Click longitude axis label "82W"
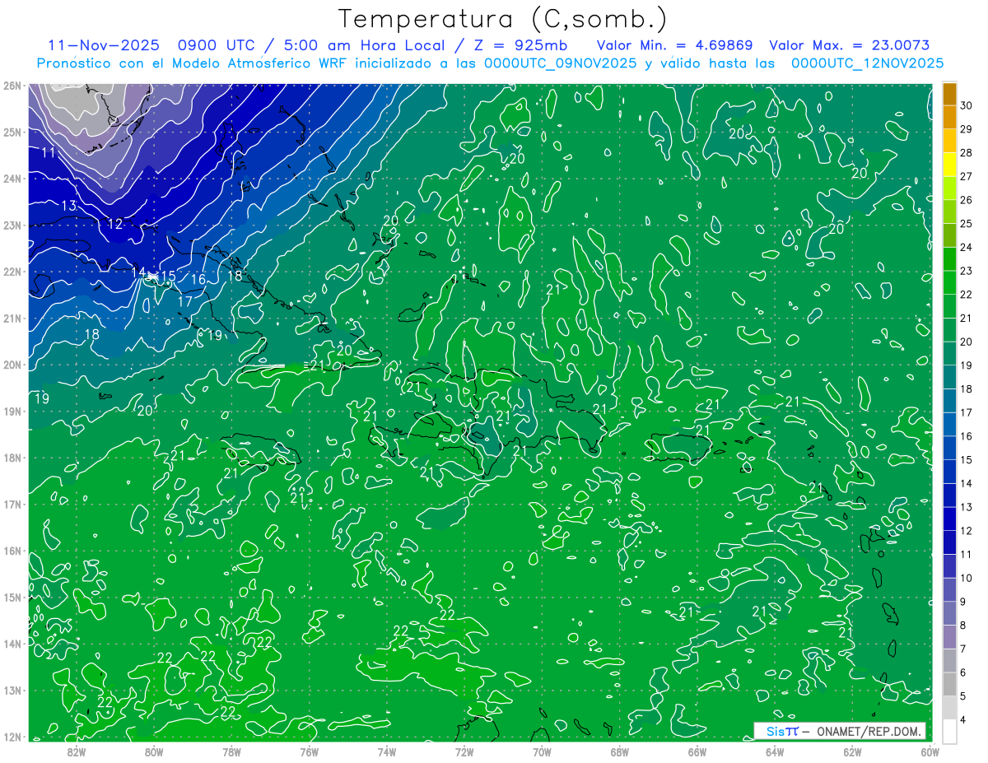Image resolution: width=988 pixels, height=763 pixels. [77, 751]
